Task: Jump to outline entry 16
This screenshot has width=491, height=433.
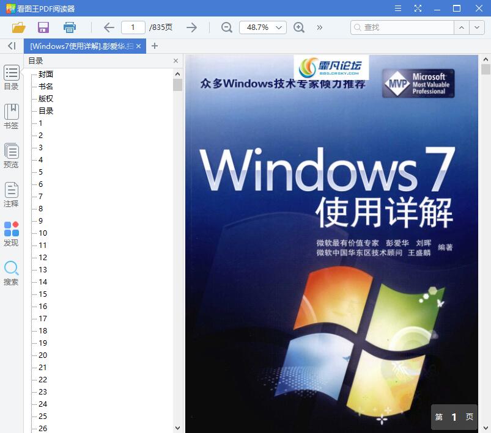Action: tap(43, 306)
